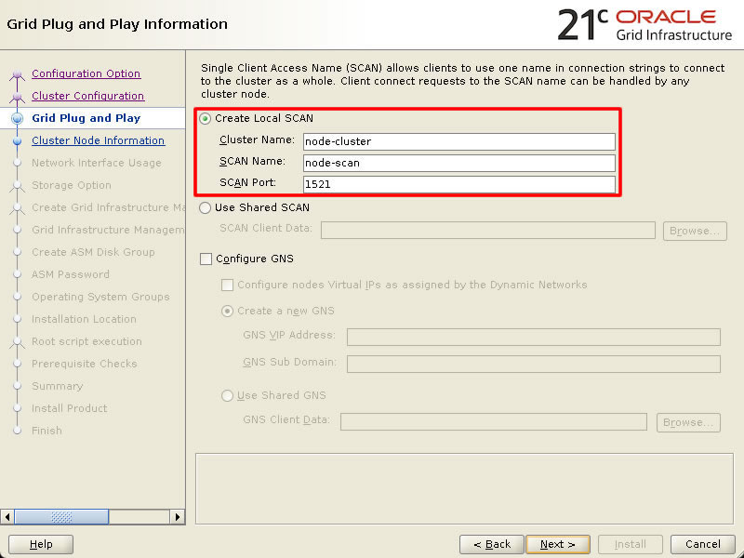Click the SCAN Port field
744x558 pixels.
coord(458,184)
